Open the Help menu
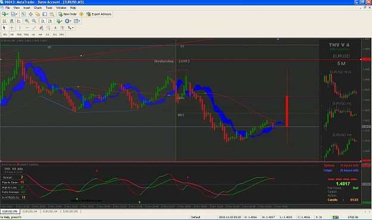This screenshot has height=220, width=372. pos(73,8)
